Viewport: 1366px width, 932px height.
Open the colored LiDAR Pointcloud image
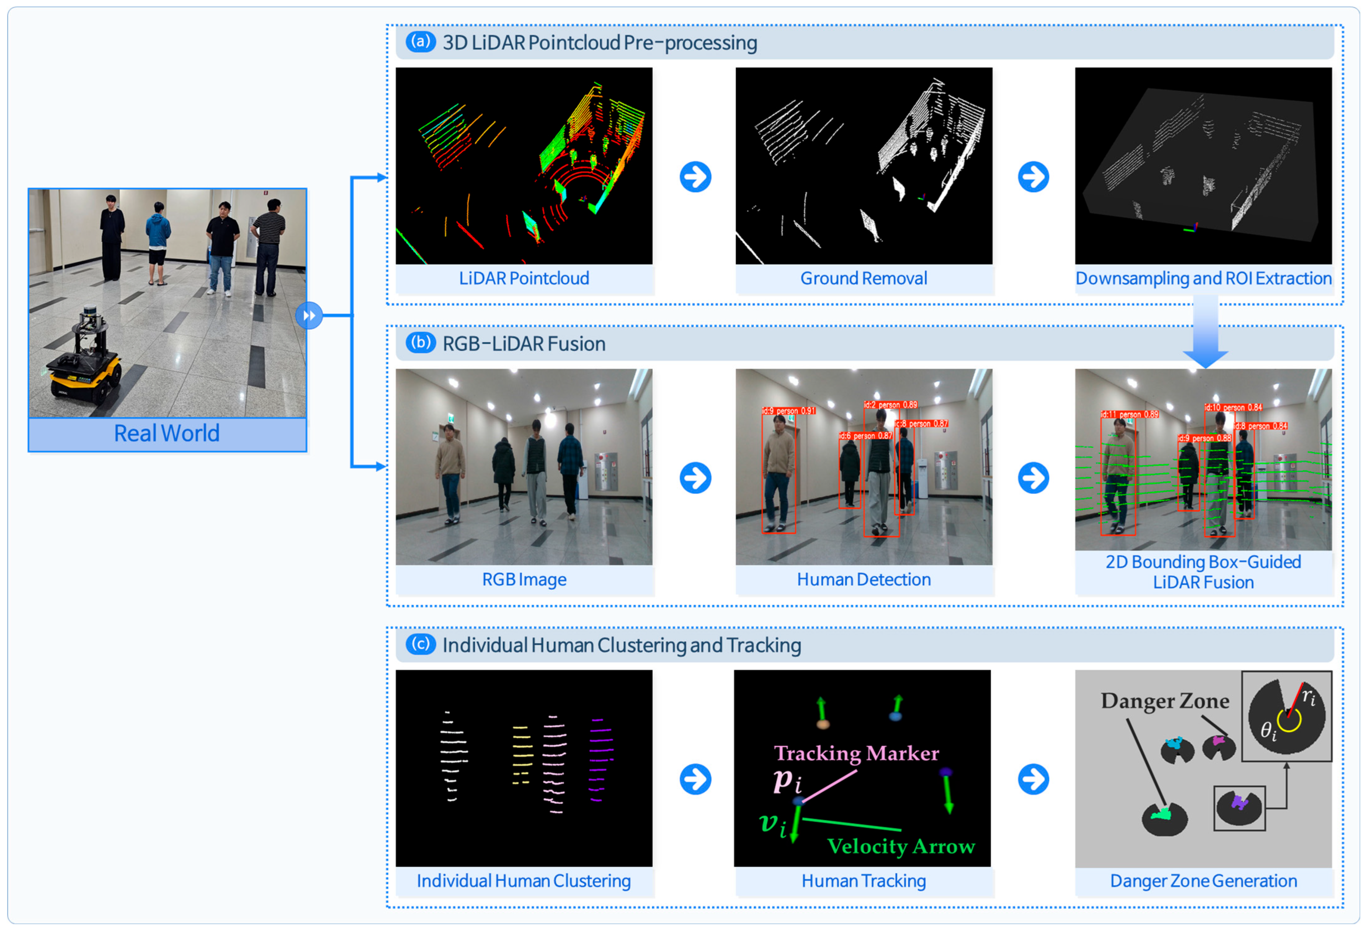coord(524,166)
